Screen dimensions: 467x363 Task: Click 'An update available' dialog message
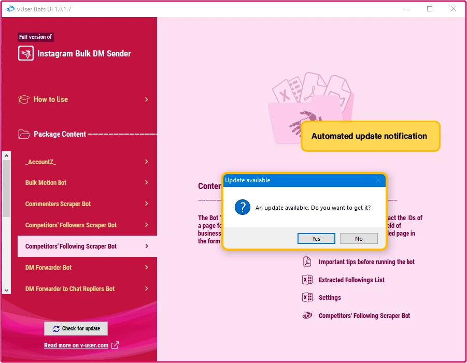pyautogui.click(x=313, y=208)
